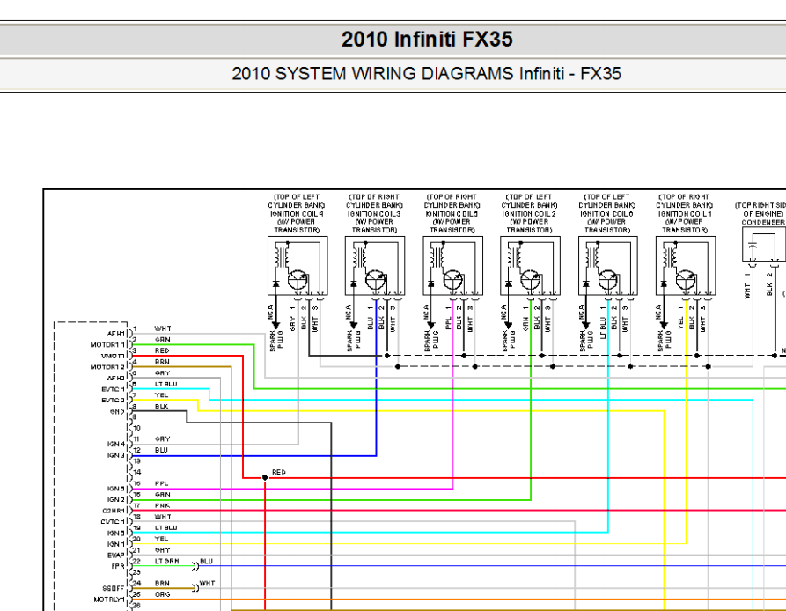Select the Ignition Coil 3 schematic symbol
The image size is (786, 611).
point(375,266)
